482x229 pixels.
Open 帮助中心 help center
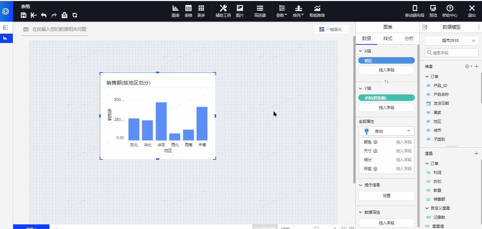(450, 11)
